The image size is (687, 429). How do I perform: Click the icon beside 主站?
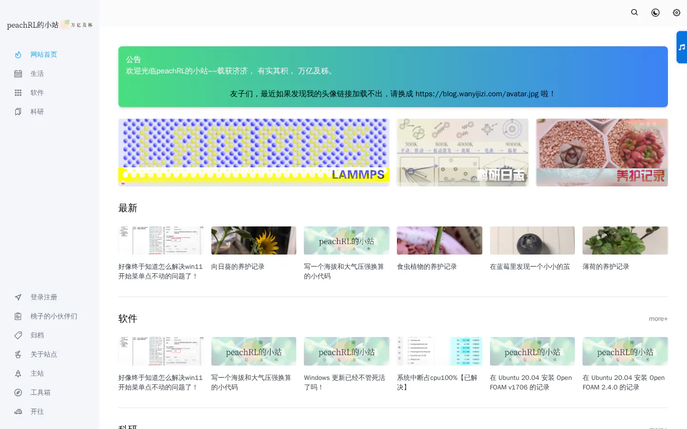click(x=18, y=374)
